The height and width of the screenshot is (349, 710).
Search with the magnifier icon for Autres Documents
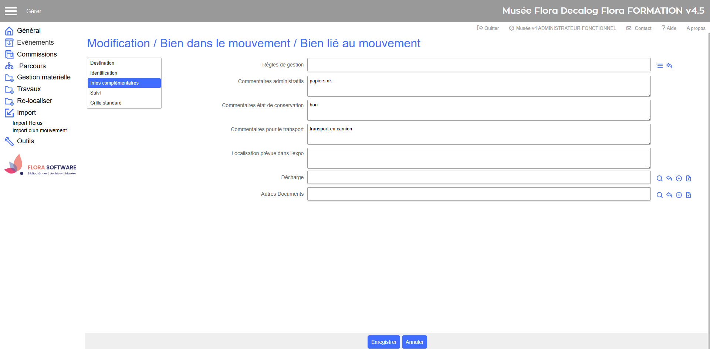(659, 195)
